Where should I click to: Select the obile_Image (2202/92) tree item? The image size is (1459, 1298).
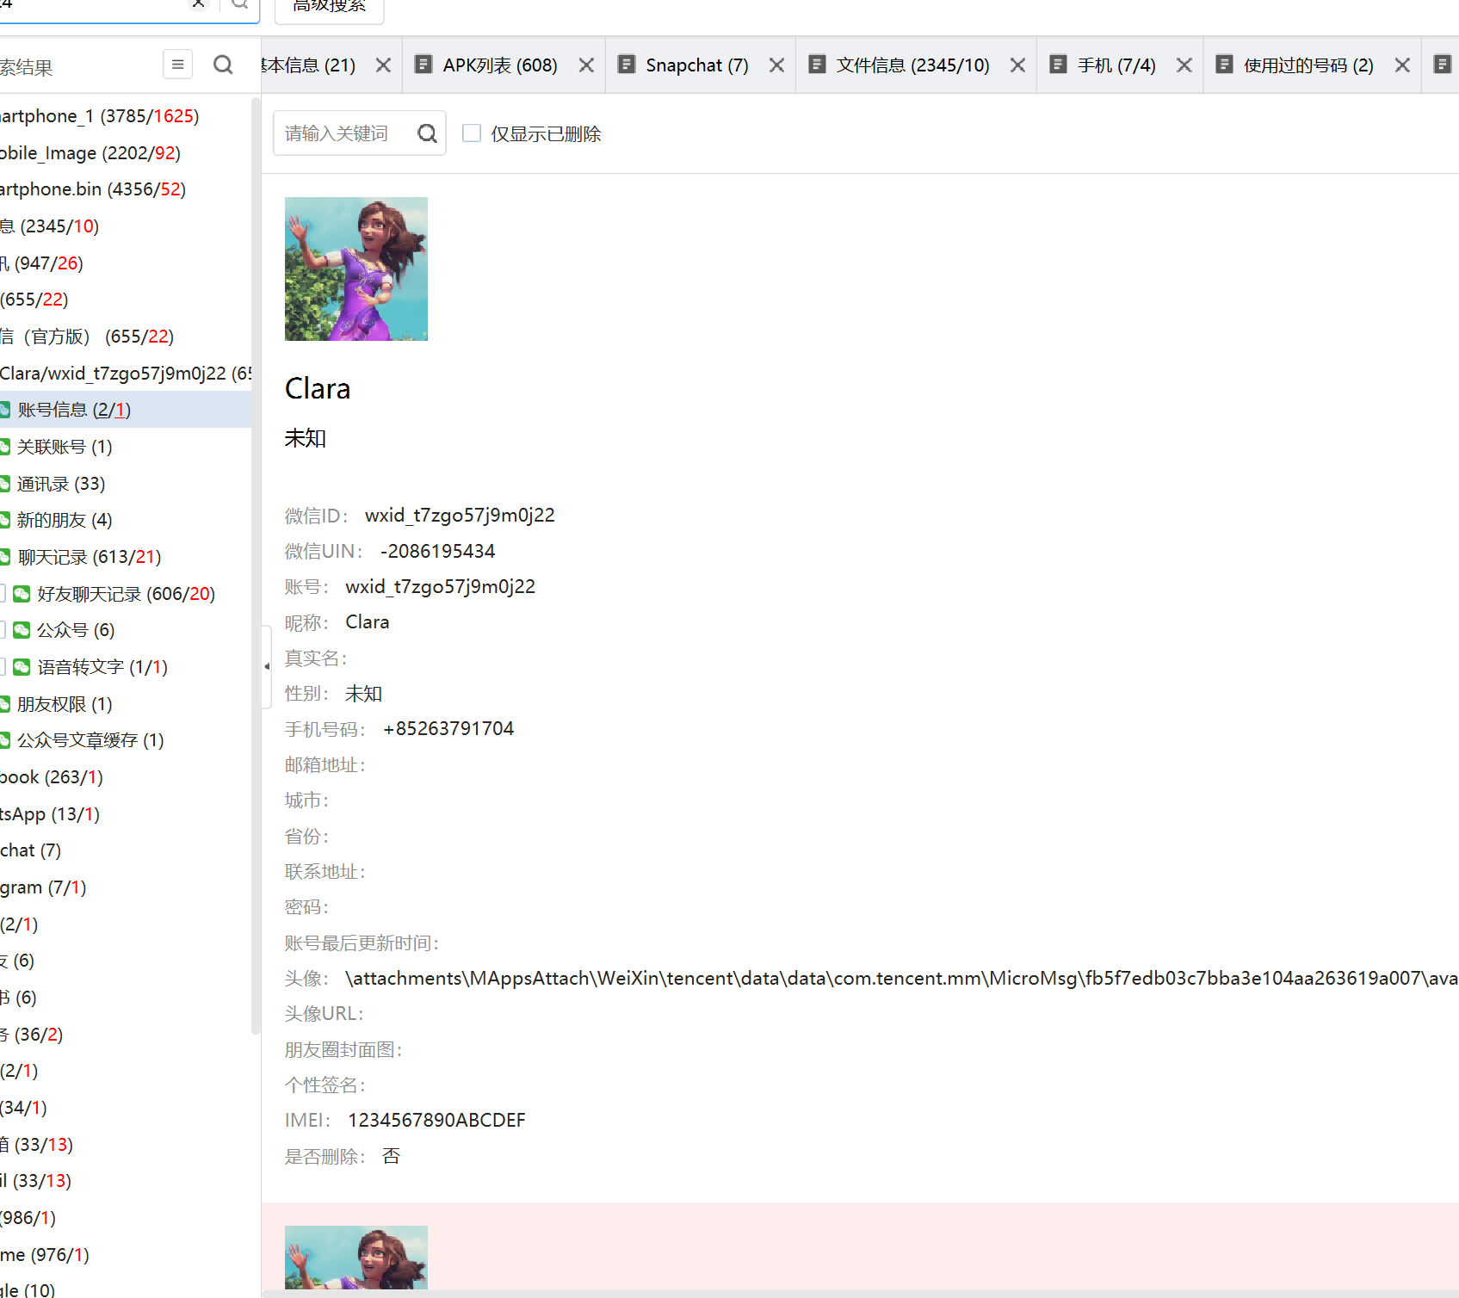[x=90, y=153]
